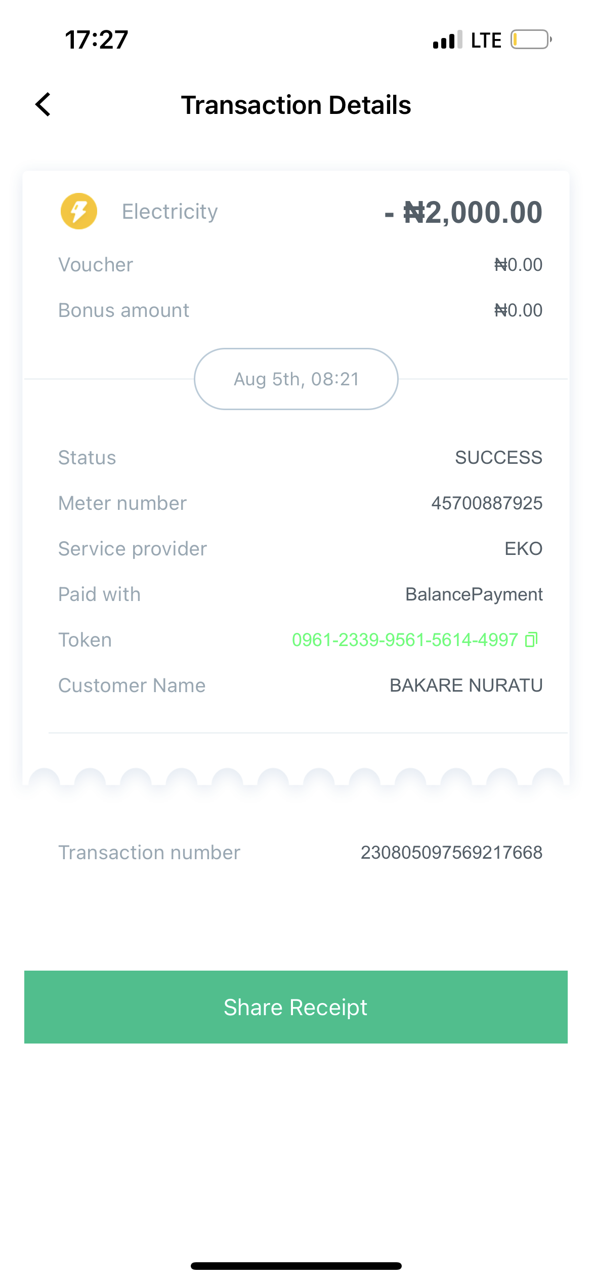
Task: Tap the home indicator bar
Action: tap(296, 1266)
